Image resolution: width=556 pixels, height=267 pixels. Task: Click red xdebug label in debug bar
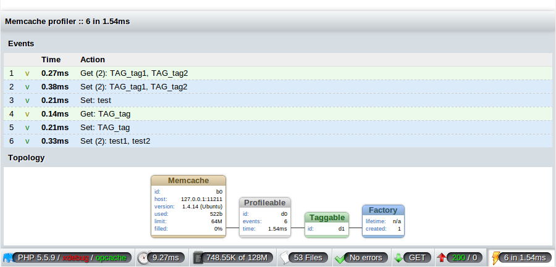pyautogui.click(x=75, y=257)
